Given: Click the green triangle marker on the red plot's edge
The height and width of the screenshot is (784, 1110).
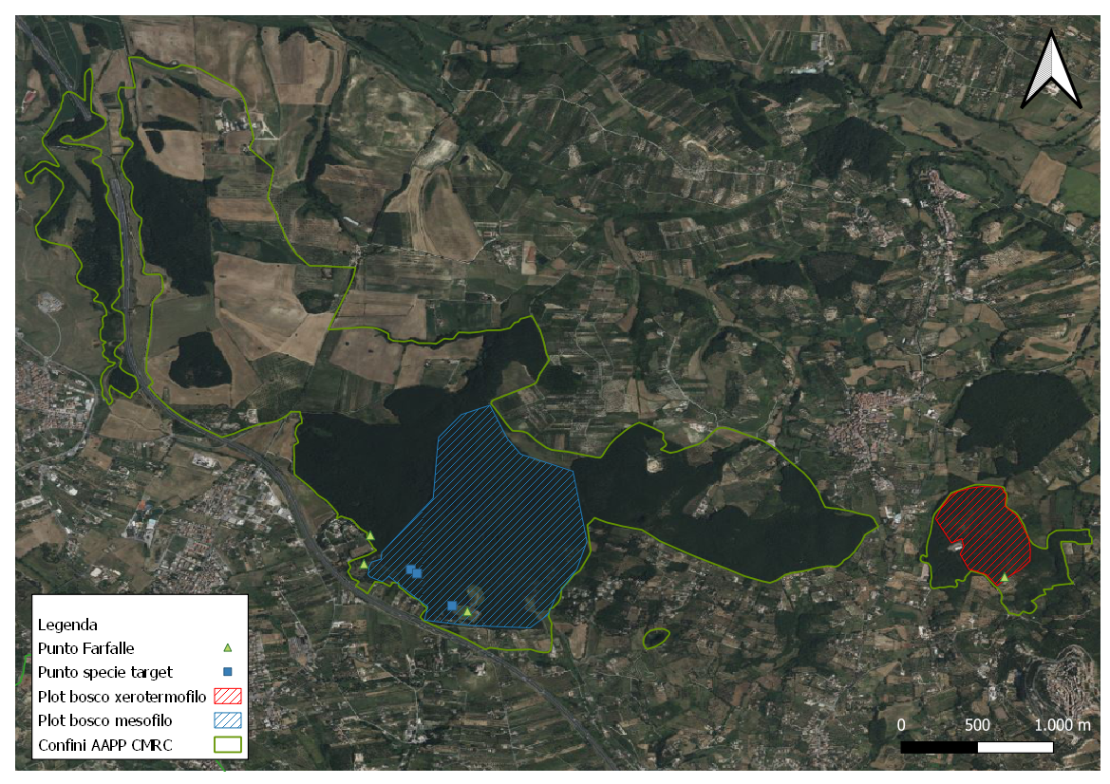Looking at the screenshot, I should coord(1004,578).
